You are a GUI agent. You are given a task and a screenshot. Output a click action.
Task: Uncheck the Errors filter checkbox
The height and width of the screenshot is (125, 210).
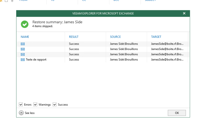coord(21,105)
